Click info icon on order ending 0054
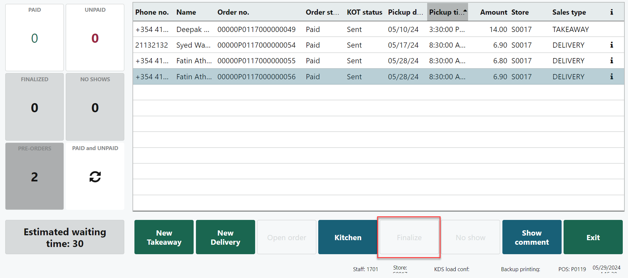The height and width of the screenshot is (278, 628). click(611, 45)
